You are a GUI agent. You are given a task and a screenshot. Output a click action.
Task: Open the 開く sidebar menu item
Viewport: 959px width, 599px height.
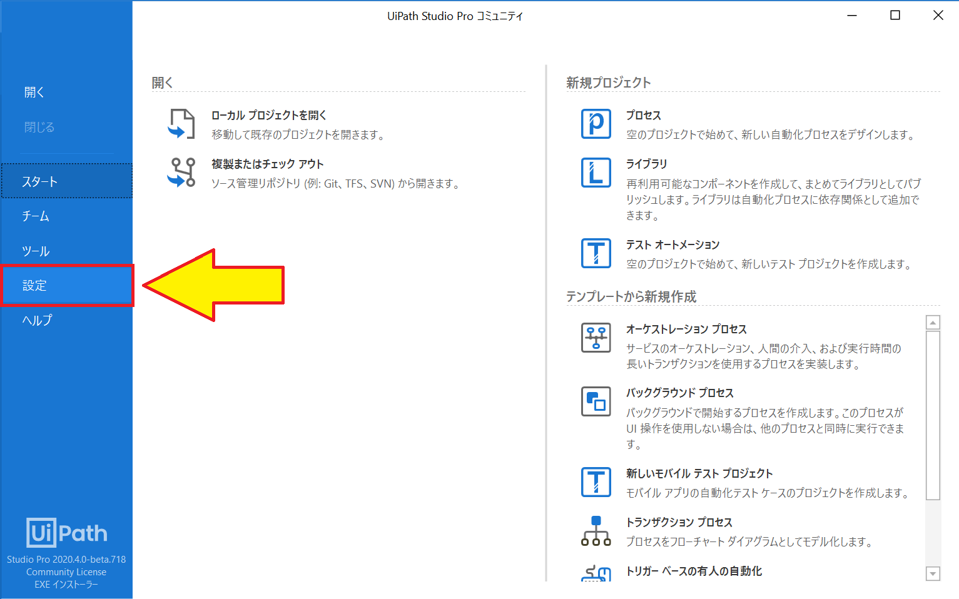[x=34, y=93]
